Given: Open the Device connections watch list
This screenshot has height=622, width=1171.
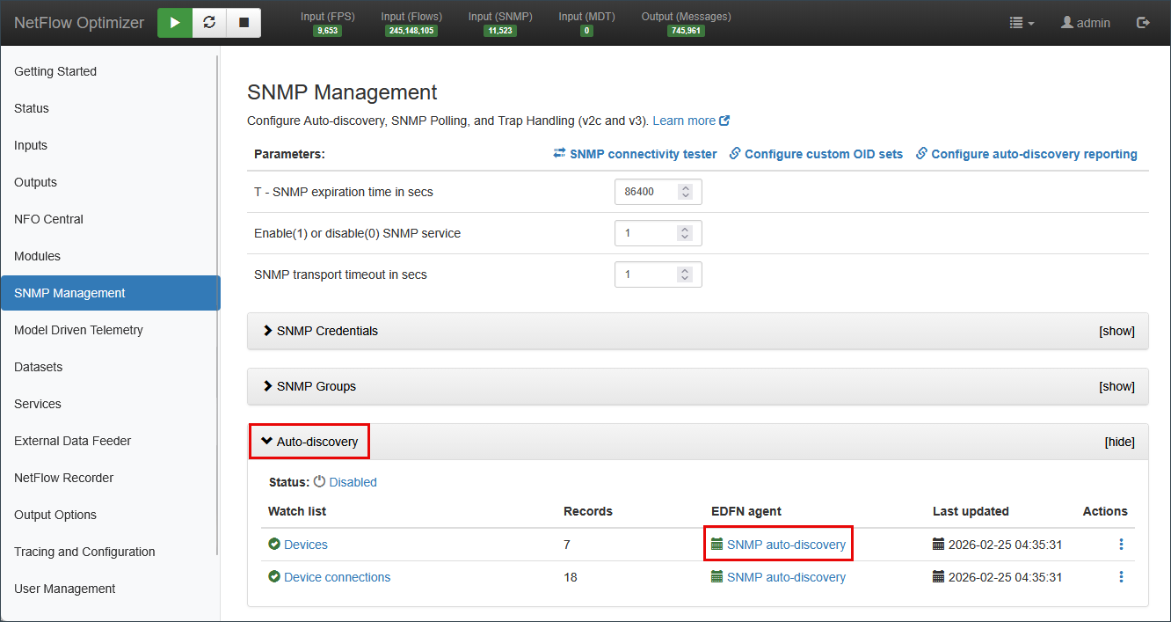Looking at the screenshot, I should (337, 577).
